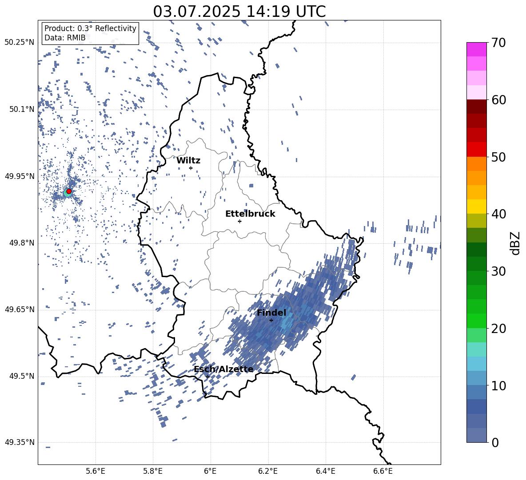Click the 6.2°E longitude label

[268, 471]
